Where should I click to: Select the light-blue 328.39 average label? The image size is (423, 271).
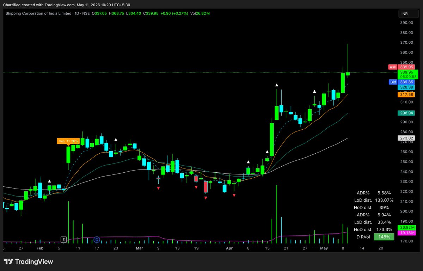[406, 87]
